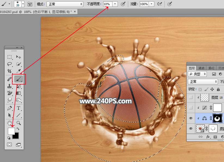The height and width of the screenshot is (162, 224).
Task: Change the screen mode
Action: click(18, 145)
